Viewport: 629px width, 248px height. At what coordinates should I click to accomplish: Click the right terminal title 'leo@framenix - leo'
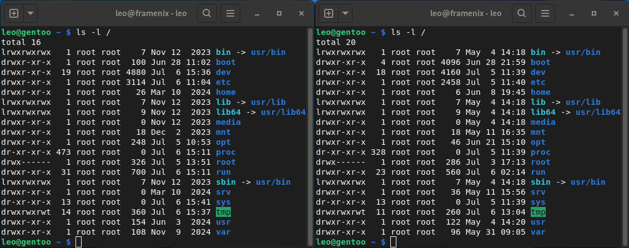click(x=466, y=13)
